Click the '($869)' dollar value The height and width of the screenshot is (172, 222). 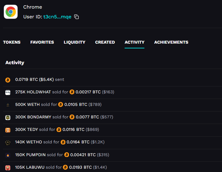pos(92,129)
